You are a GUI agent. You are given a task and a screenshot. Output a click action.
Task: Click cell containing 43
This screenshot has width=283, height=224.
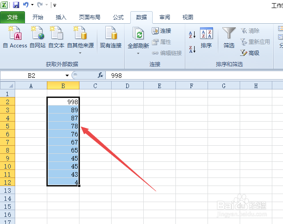[x=63, y=174]
